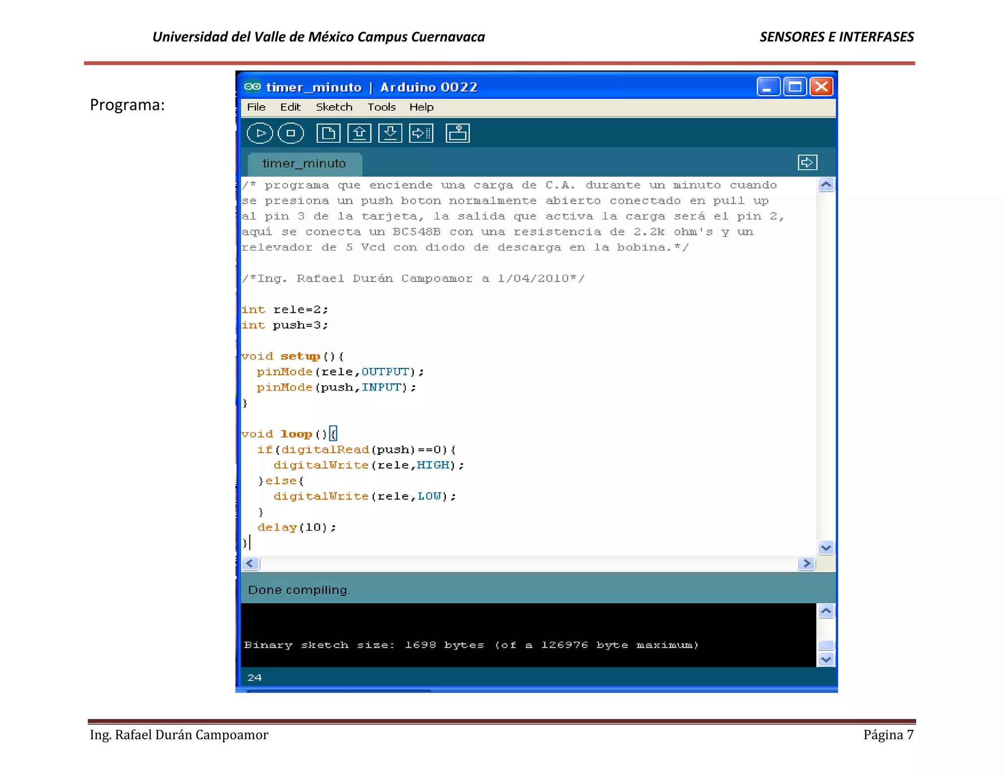Select the timer_minuto tab
The width and height of the screenshot is (1004, 776).
pos(304,164)
